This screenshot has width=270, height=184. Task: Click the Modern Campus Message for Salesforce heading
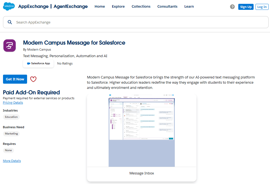point(74,43)
